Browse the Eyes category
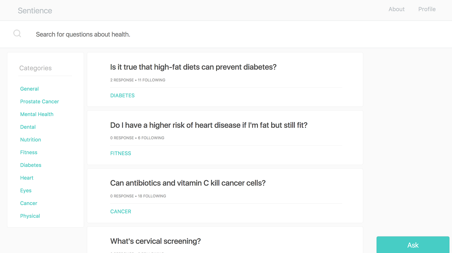This screenshot has height=253, width=452. pyautogui.click(x=26, y=191)
